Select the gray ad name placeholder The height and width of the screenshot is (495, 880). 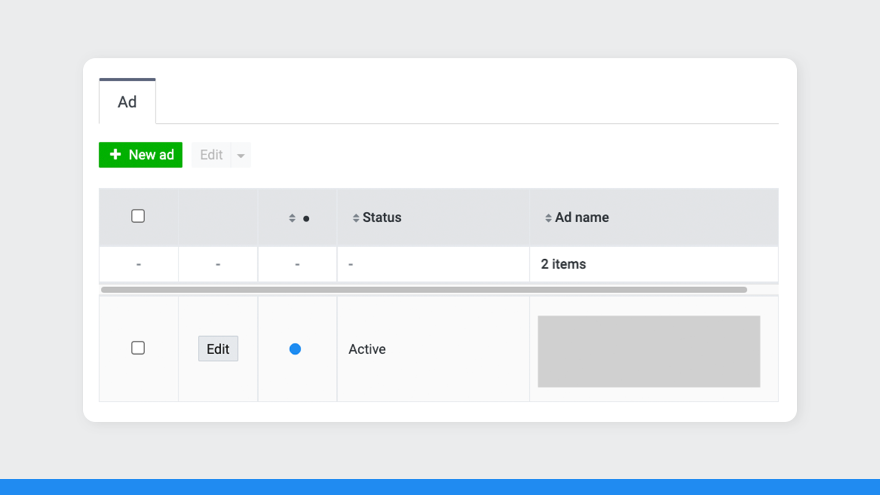point(649,351)
